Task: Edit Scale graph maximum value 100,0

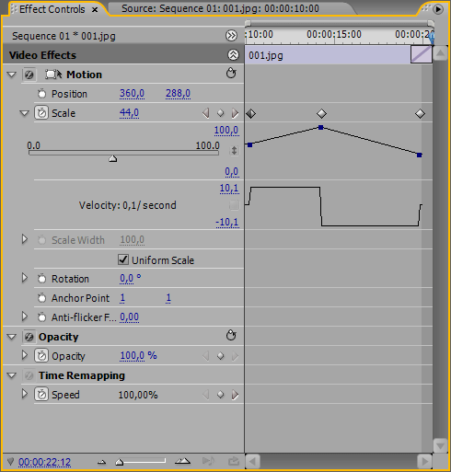Action: coord(226,130)
